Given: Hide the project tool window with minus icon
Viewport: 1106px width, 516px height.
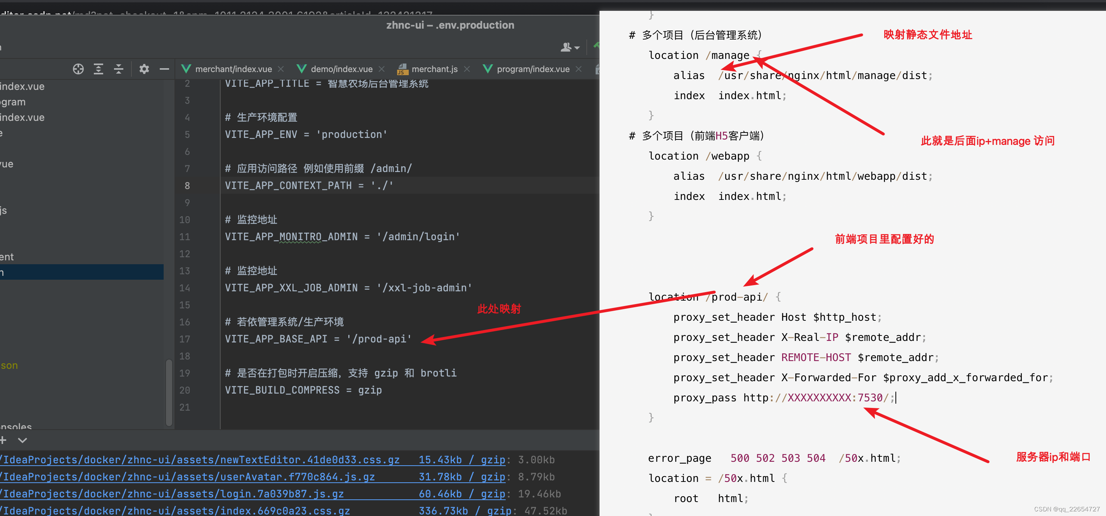Looking at the screenshot, I should pos(164,69).
